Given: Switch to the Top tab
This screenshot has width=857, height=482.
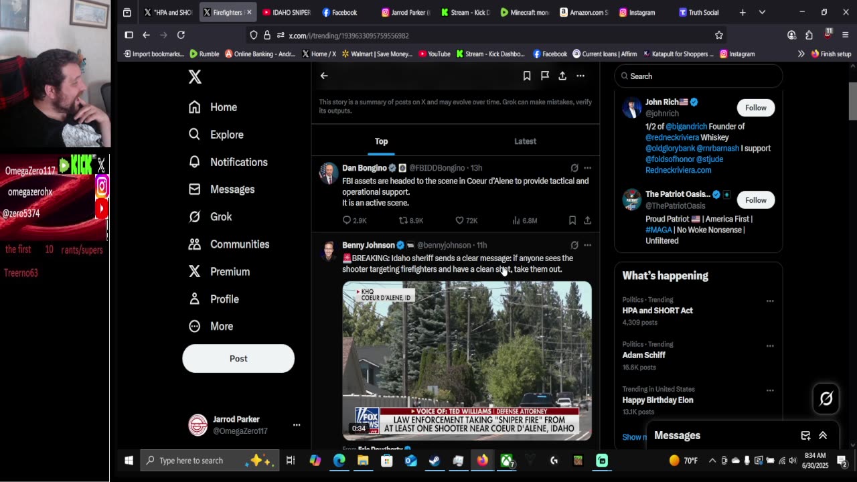Looking at the screenshot, I should [x=382, y=141].
